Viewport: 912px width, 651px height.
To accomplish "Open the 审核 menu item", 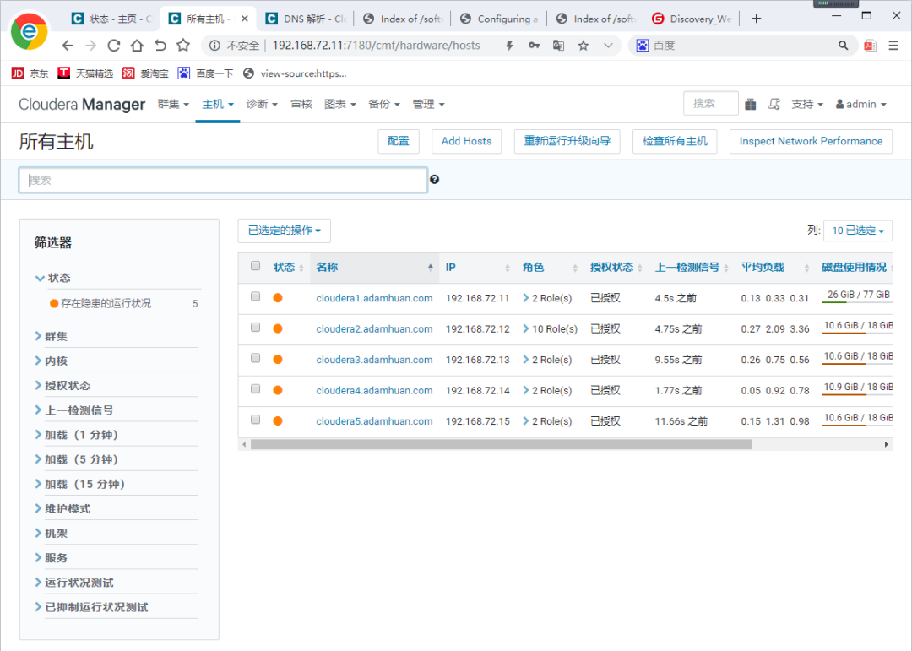I will click(301, 104).
